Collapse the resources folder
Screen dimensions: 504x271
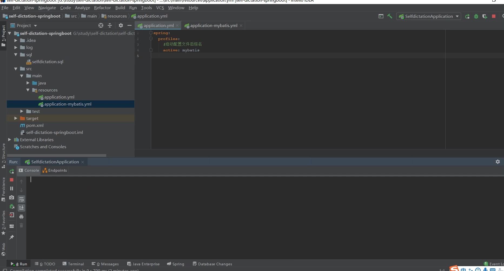click(x=28, y=90)
